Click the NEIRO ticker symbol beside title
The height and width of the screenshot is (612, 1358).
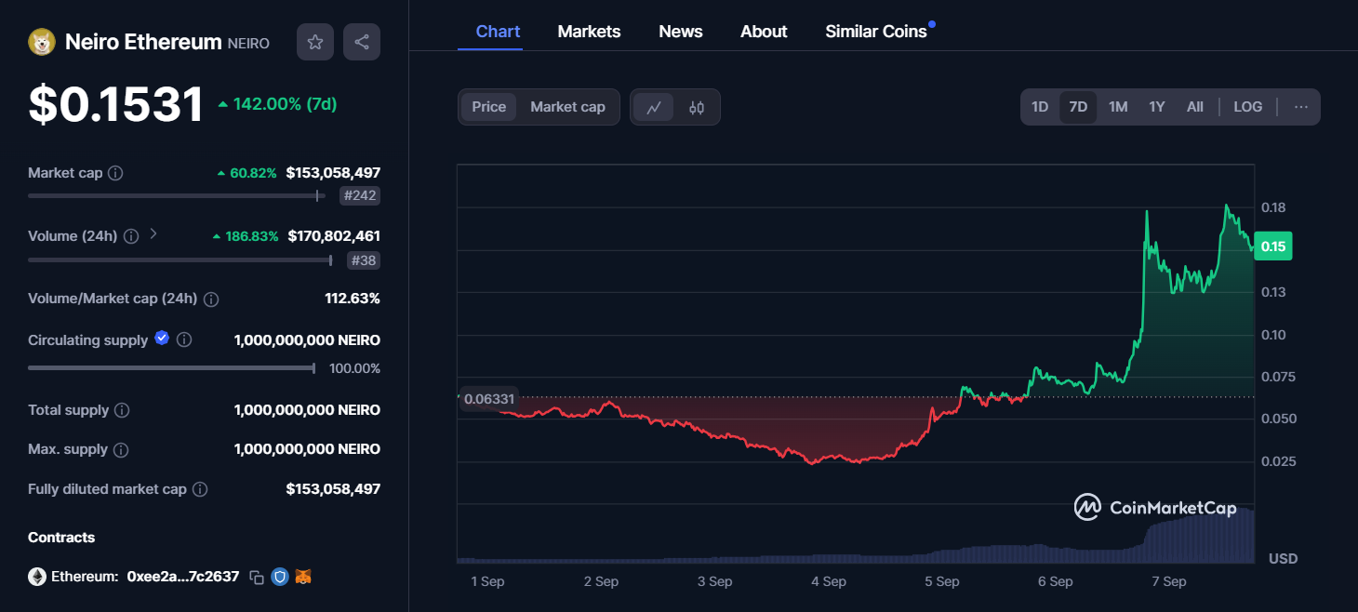[x=248, y=44]
